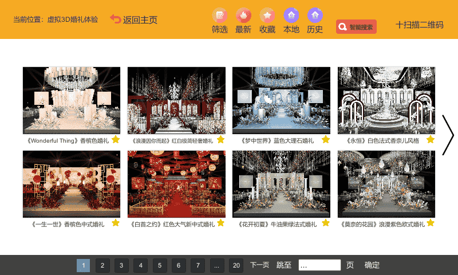Toggle favorite star for 莫奈的花园 wedding

431,223
